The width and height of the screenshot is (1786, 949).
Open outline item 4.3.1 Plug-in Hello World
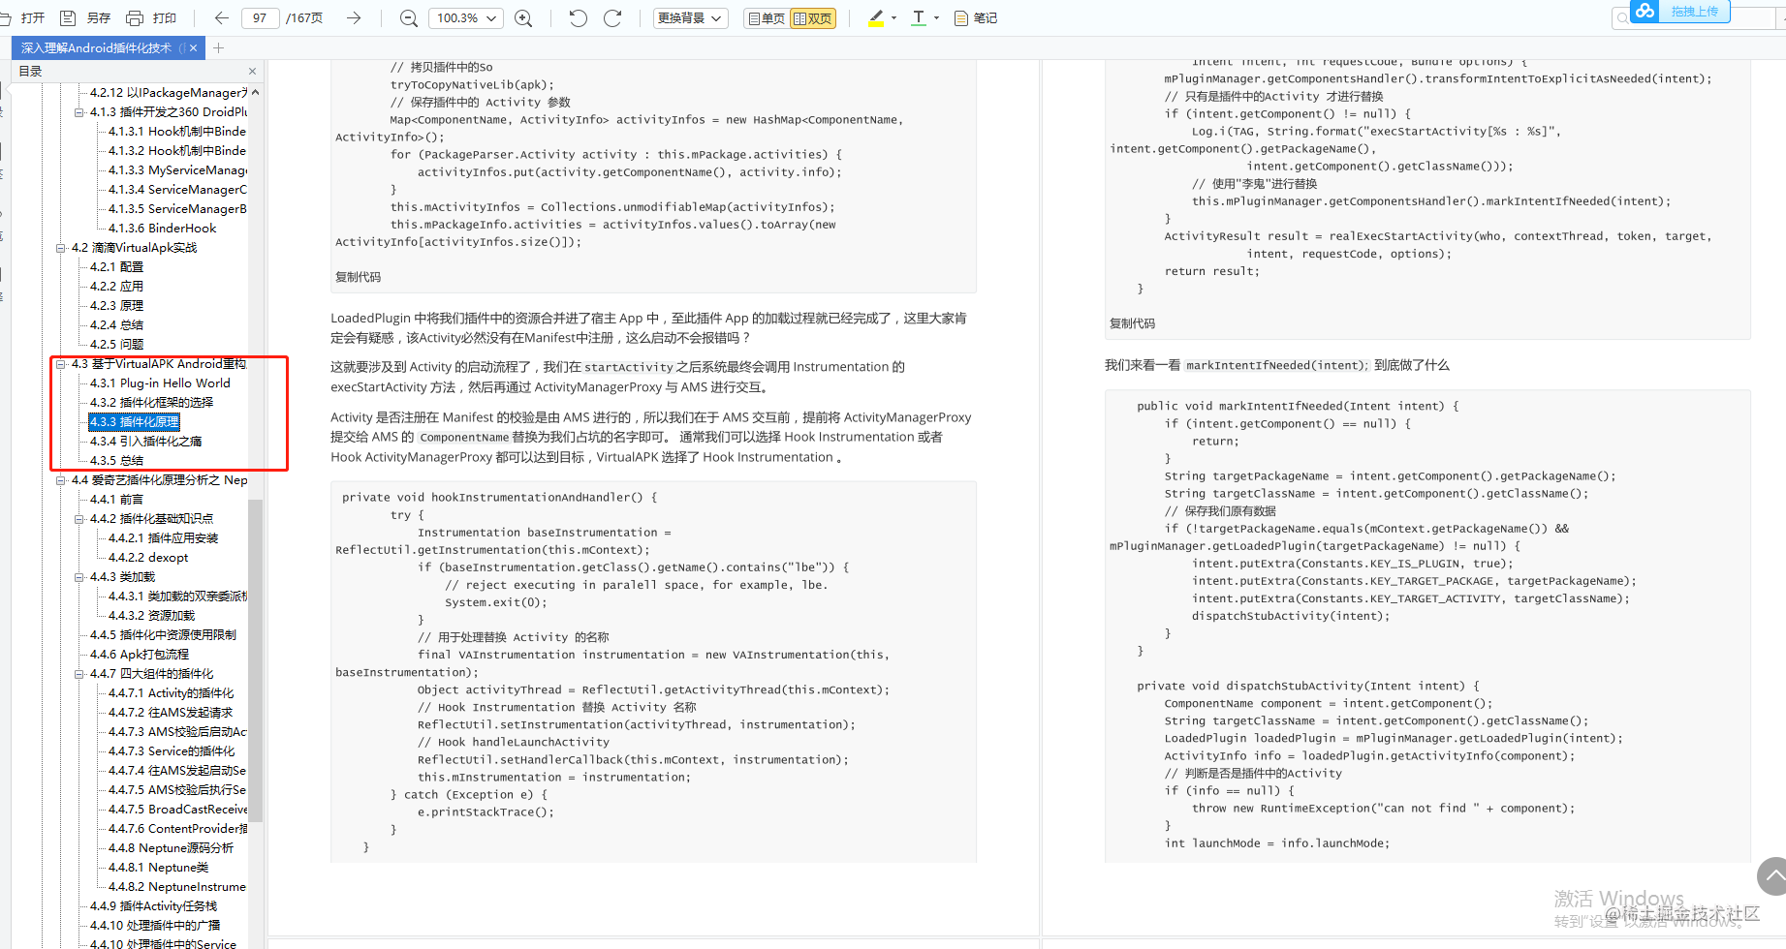pyautogui.click(x=160, y=383)
